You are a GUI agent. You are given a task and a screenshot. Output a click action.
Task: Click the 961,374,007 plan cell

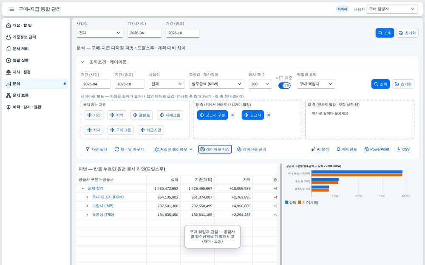tap(198, 197)
